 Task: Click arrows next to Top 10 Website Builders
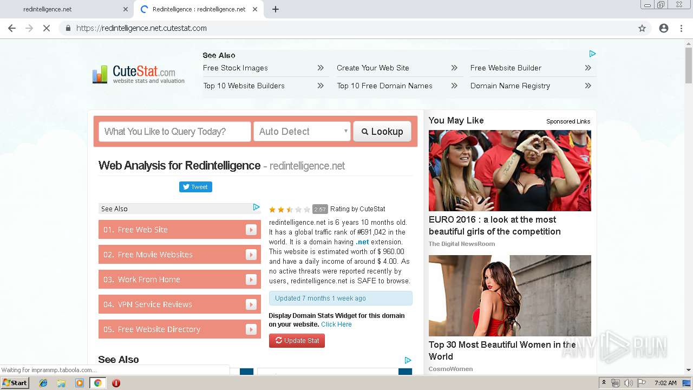click(x=321, y=86)
